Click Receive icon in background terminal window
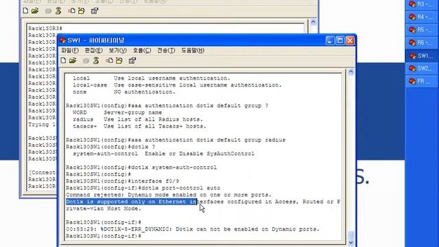The width and height of the screenshot is (439, 247). click(82, 11)
